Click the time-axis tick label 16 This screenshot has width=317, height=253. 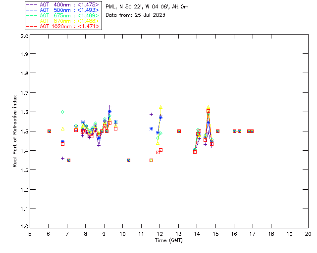(x=234, y=234)
